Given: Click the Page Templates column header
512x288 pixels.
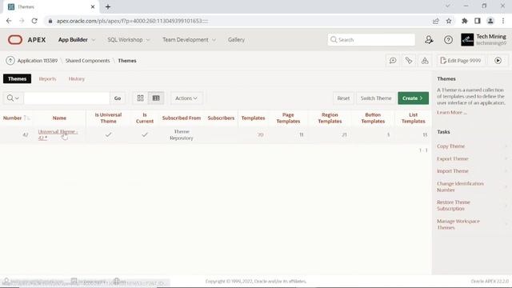Looking at the screenshot, I should 288,118.
